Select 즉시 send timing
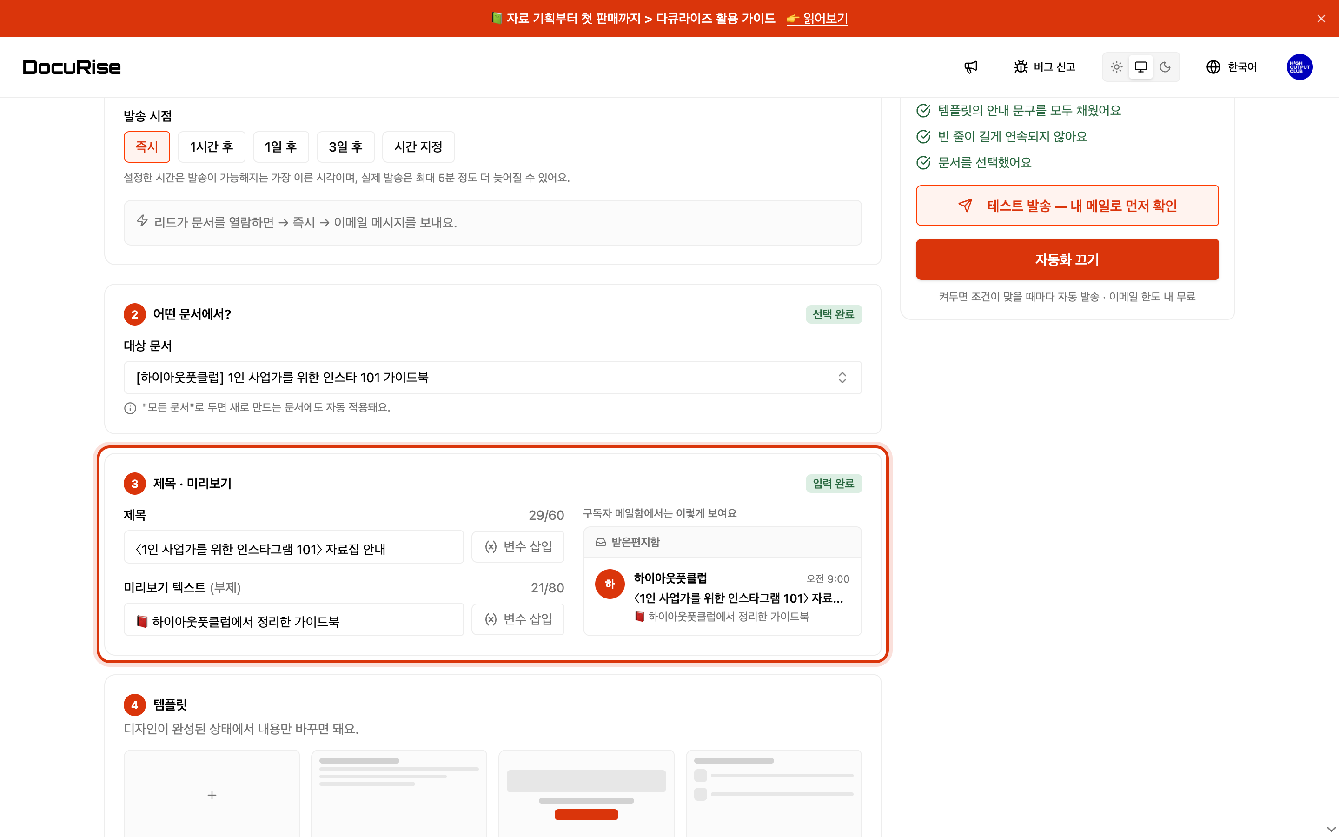The height and width of the screenshot is (837, 1339). (146, 146)
